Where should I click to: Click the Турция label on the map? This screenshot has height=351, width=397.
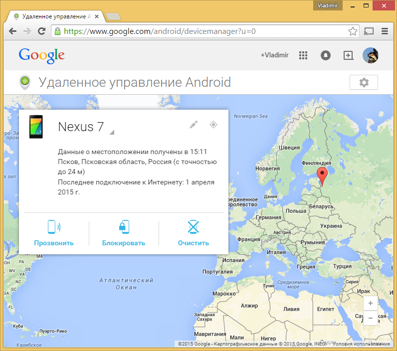coord(342,266)
